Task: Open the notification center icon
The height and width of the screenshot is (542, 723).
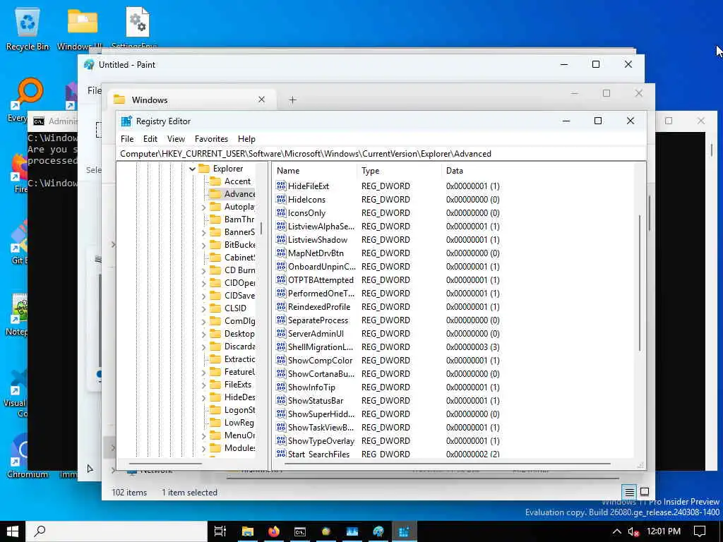Action: [x=700, y=531]
